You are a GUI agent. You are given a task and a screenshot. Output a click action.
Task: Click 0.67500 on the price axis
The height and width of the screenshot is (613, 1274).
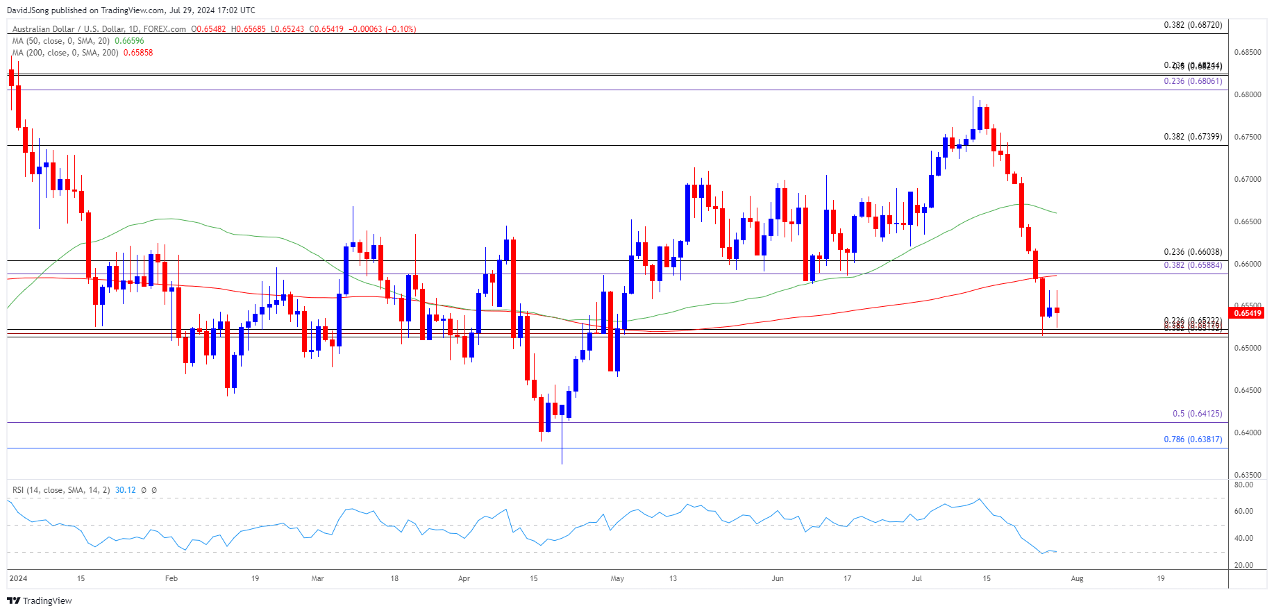click(x=1248, y=137)
